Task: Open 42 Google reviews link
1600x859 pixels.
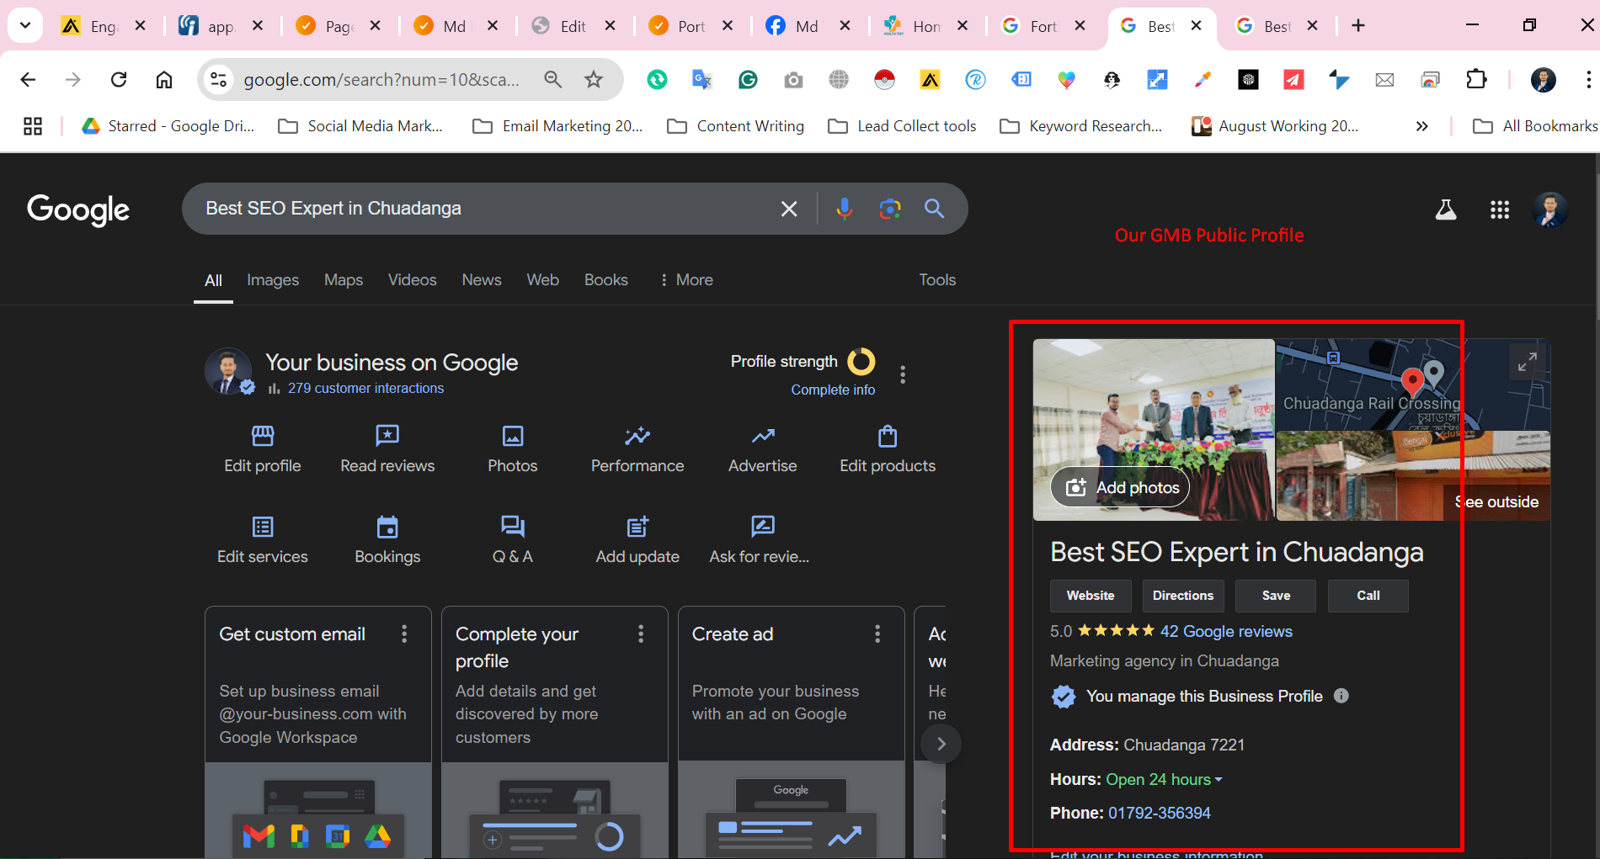Action: click(x=1226, y=632)
